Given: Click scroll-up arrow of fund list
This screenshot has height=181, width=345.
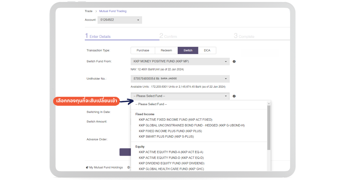Looking at the screenshot, I should pos(269,103).
